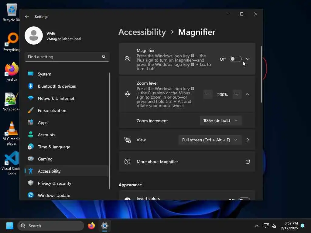Image resolution: width=311 pixels, height=233 pixels.
Task: Select Time & language in sidebar
Action: click(x=67, y=147)
